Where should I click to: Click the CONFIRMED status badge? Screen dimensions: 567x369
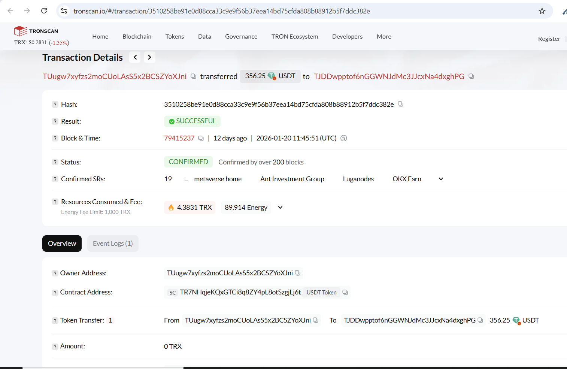pyautogui.click(x=188, y=162)
